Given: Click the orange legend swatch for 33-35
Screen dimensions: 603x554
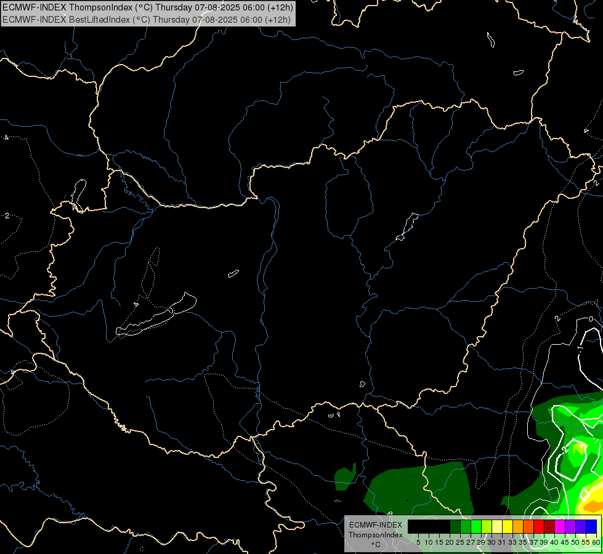Looking at the screenshot, I should (x=517, y=526).
